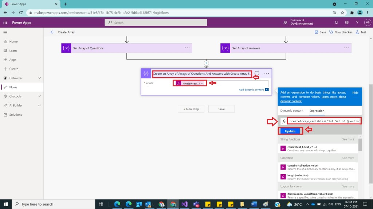Screen dimensions: 373x209
Task: Expand the AI Builder navigation section
Action: (x=39, y=105)
